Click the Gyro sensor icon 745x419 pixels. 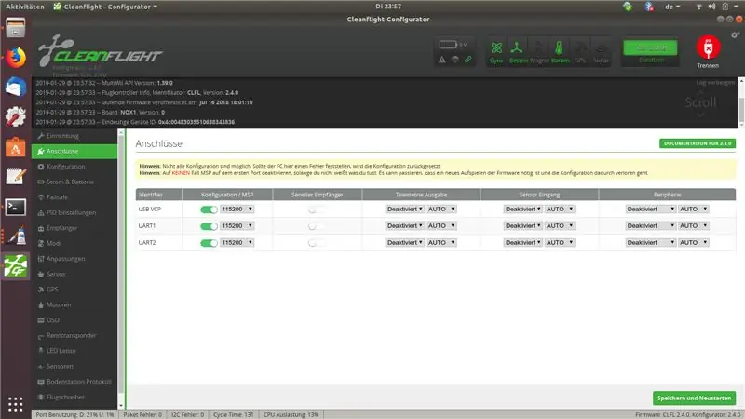496,52
